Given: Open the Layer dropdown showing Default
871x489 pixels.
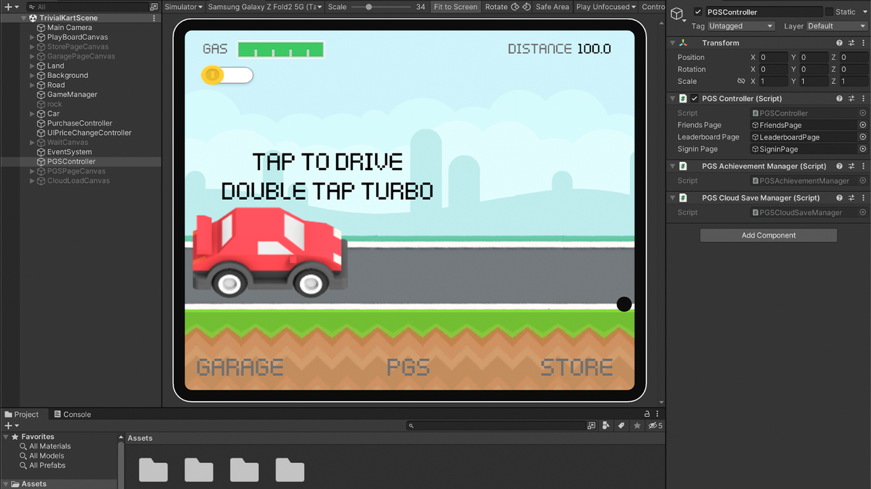Looking at the screenshot, I should click(x=836, y=26).
